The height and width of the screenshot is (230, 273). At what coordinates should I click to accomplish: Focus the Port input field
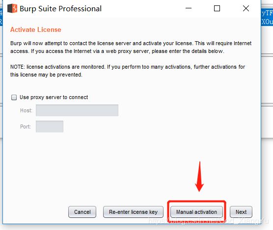click(50, 127)
